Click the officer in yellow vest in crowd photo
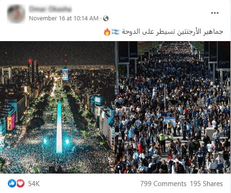This screenshot has width=231, height=193. pyautogui.click(x=162, y=141)
